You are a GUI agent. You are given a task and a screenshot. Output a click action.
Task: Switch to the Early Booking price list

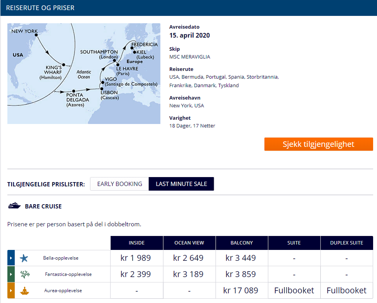[119, 184]
